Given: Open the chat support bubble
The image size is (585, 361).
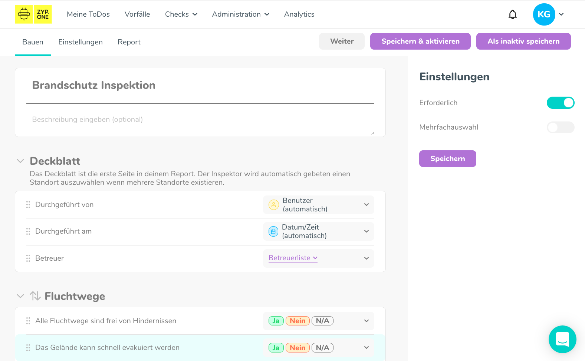Looking at the screenshot, I should click(x=562, y=339).
